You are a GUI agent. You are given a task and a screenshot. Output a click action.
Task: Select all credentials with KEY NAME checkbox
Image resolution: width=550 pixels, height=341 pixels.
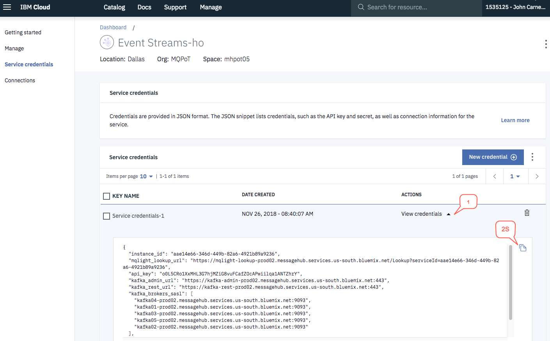[x=106, y=196]
